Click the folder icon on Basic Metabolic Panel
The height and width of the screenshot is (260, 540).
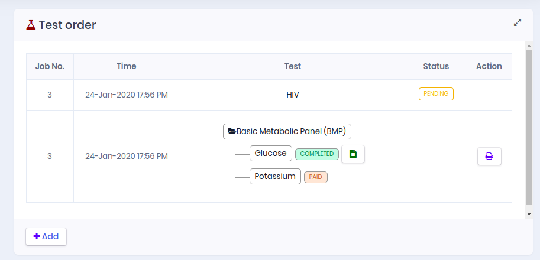pos(232,131)
